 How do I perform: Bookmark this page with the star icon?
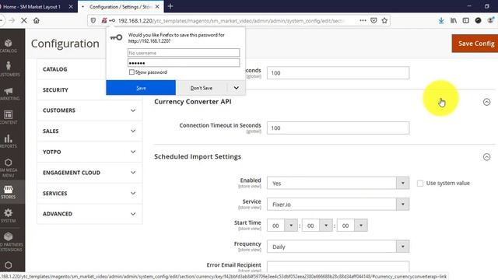pos(384,21)
